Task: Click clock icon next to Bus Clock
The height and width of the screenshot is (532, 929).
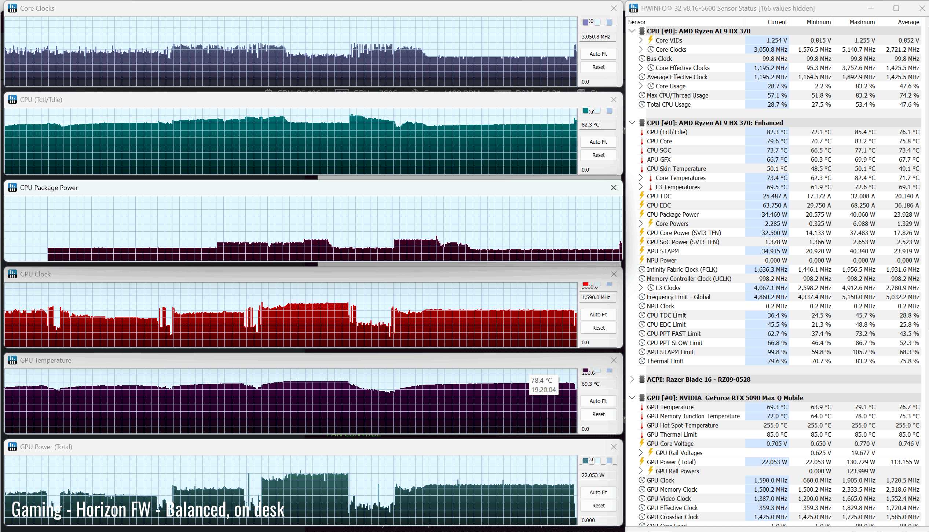Action: tap(642, 59)
